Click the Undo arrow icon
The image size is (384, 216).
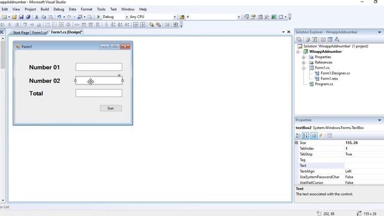pos(59,17)
